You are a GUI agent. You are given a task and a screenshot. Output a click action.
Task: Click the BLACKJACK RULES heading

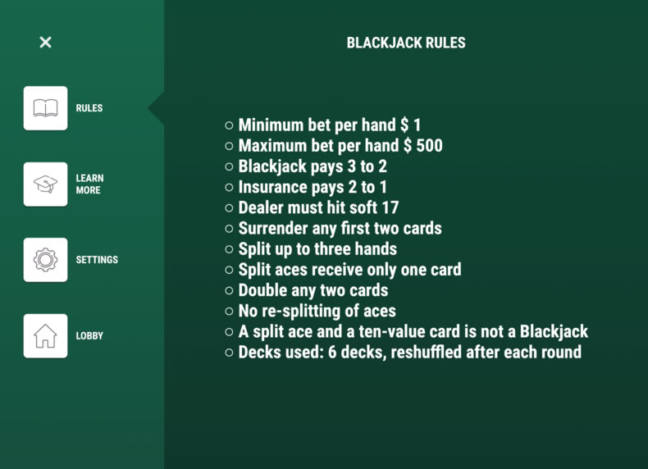pyautogui.click(x=406, y=43)
